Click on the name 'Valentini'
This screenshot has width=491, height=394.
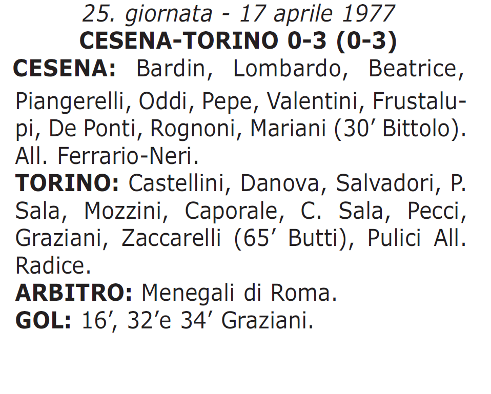(x=312, y=101)
